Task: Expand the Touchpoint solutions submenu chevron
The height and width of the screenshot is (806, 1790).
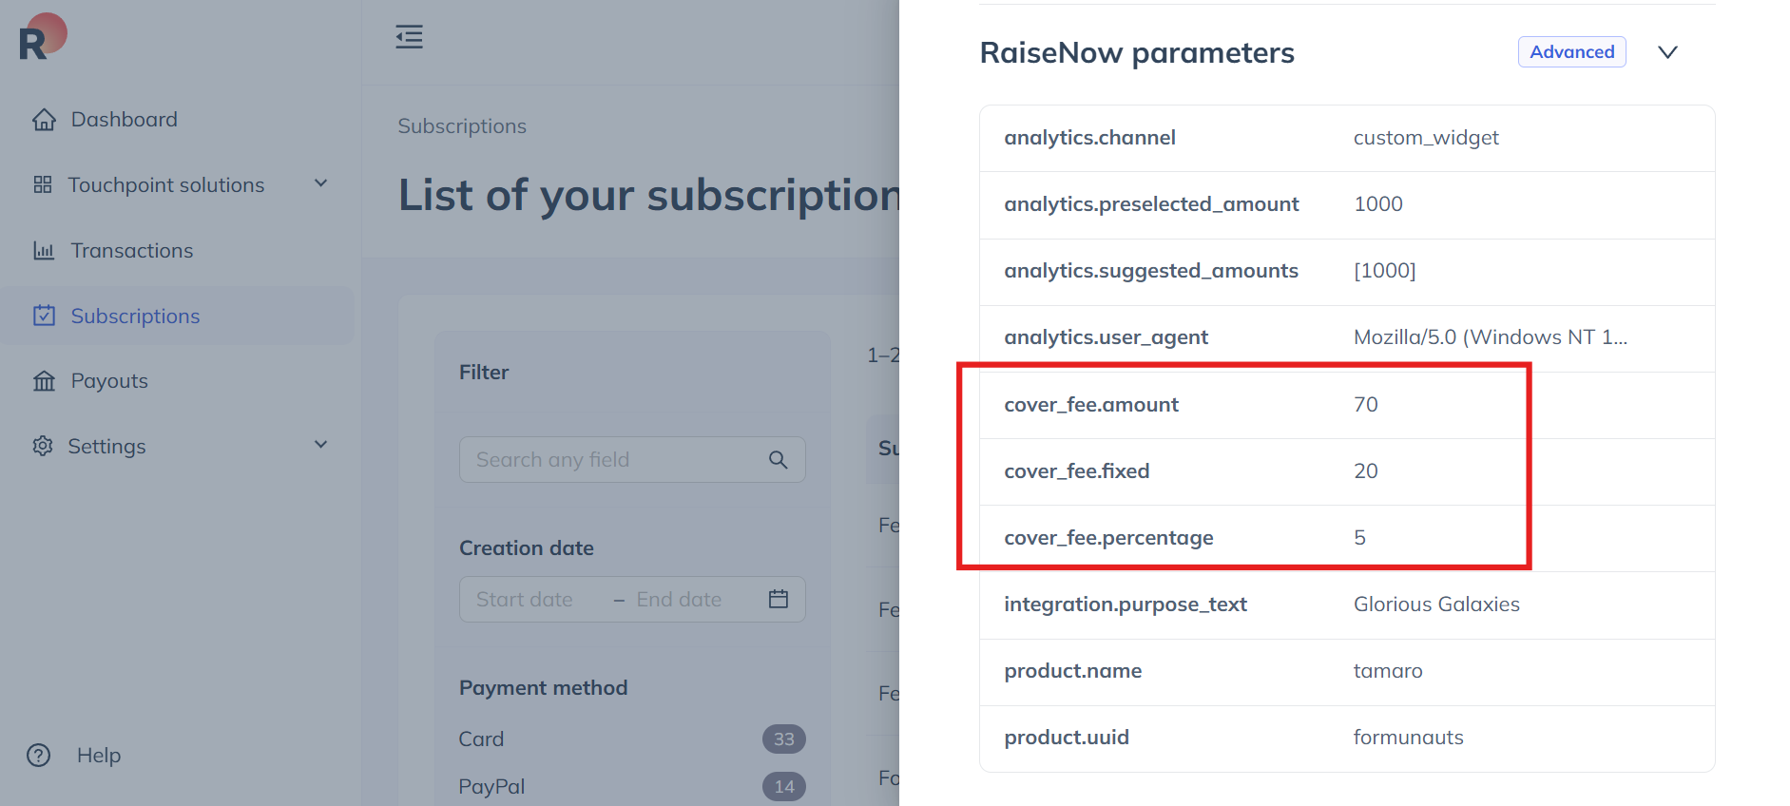Action: tap(321, 183)
